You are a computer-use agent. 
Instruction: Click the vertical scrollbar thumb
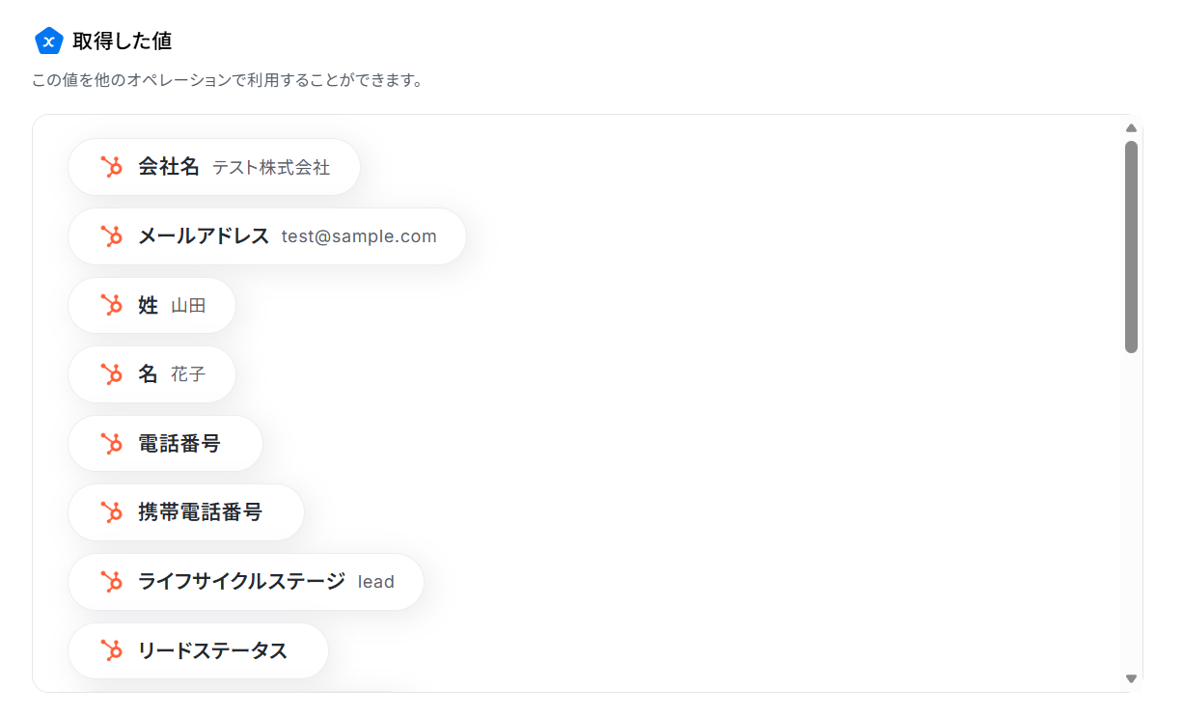(x=1132, y=246)
